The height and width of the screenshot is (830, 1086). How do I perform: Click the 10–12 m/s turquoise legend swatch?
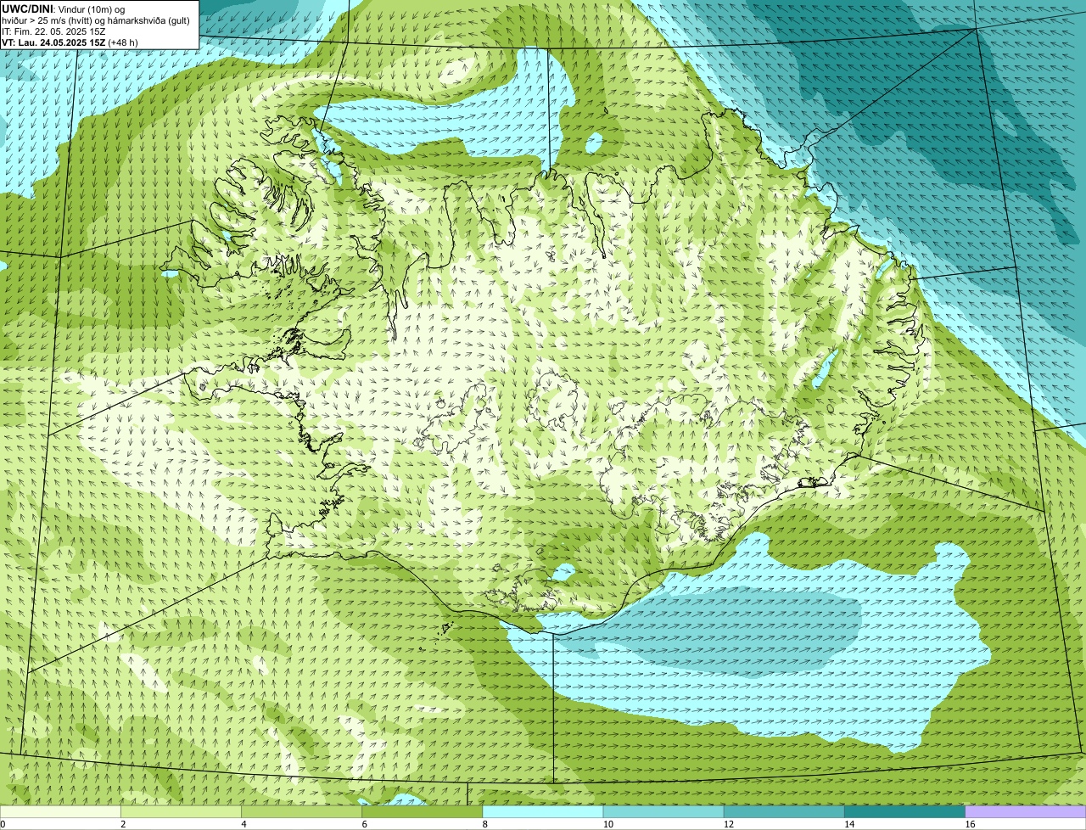(663, 811)
